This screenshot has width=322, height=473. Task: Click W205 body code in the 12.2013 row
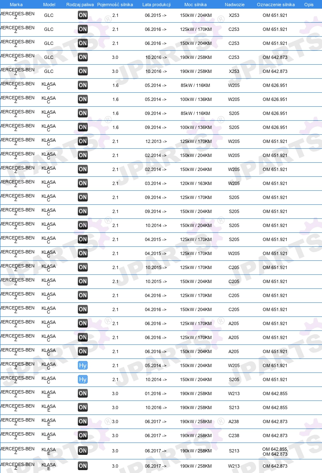coord(234,141)
